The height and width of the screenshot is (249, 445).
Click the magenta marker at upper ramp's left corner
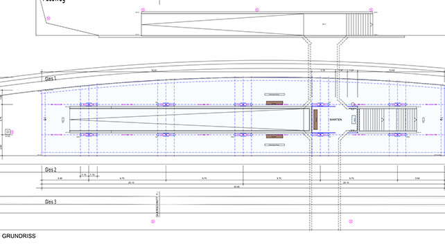143,10
